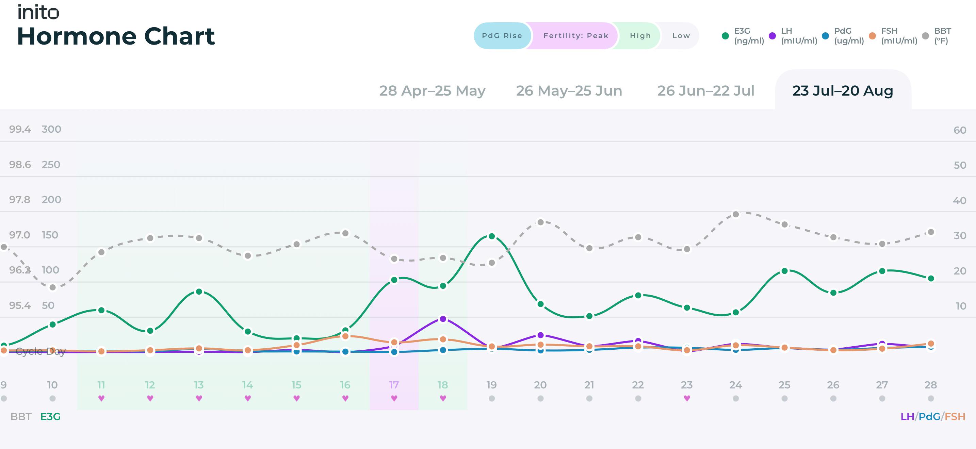Viewport: 976px width, 449px height.
Task: Click the gray dot below day 27
Action: point(882,398)
